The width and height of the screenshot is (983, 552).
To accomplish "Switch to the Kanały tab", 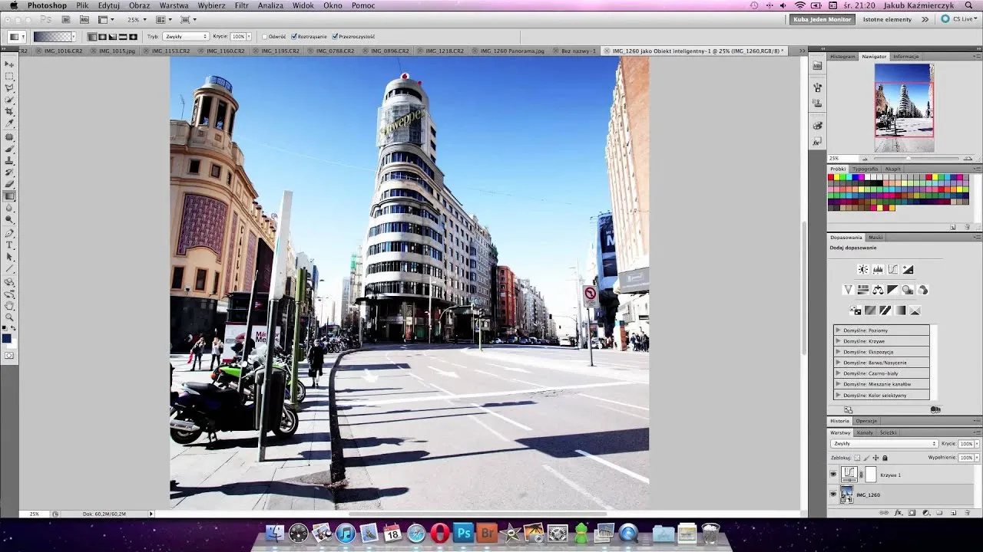I will click(x=865, y=432).
